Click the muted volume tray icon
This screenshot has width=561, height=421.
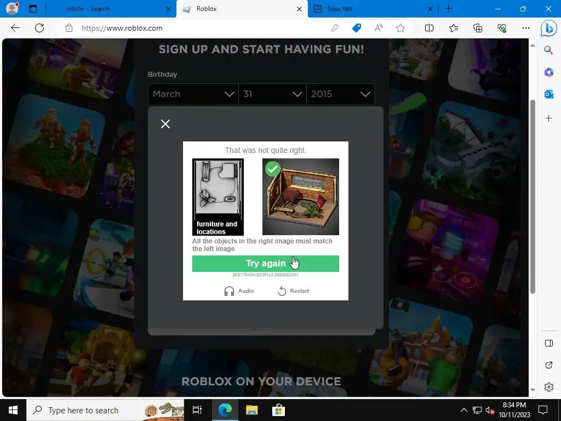[490, 410]
